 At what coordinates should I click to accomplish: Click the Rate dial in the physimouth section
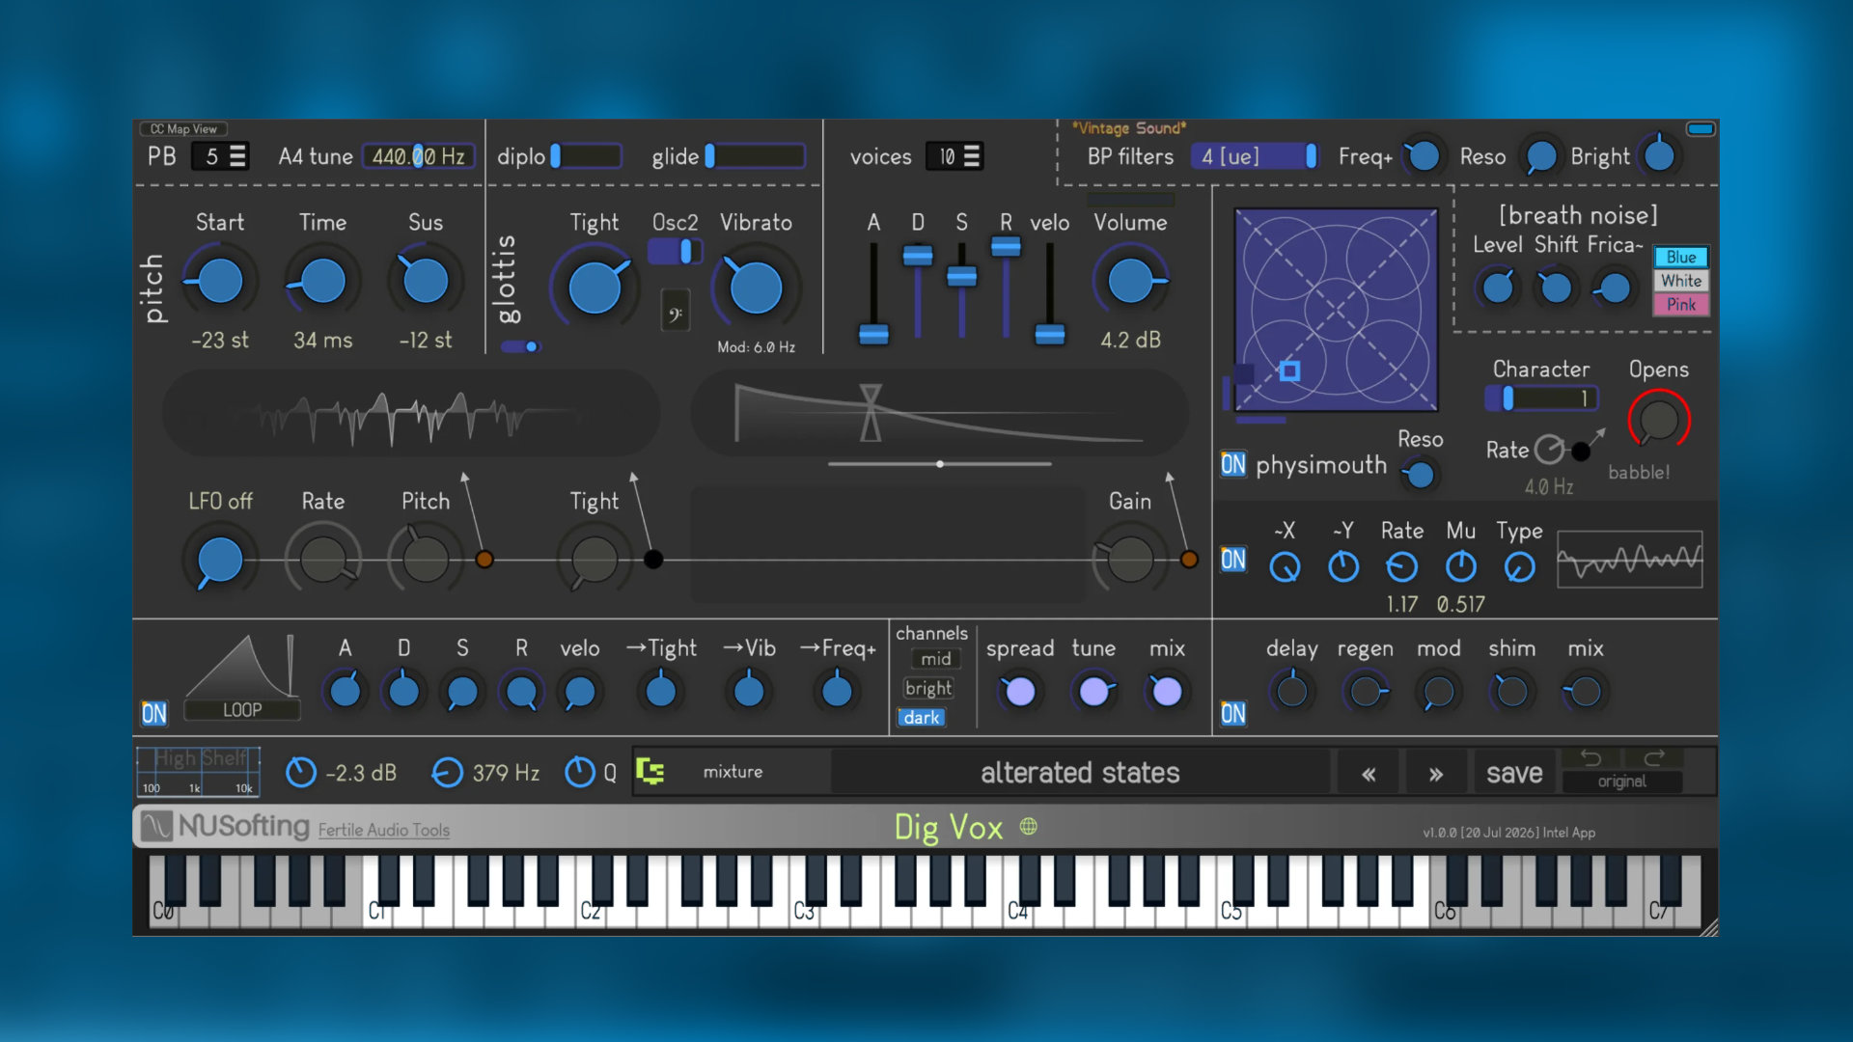coord(1549,450)
